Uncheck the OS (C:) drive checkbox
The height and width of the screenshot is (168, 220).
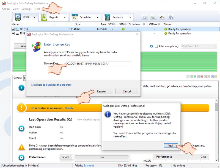pos(13,29)
